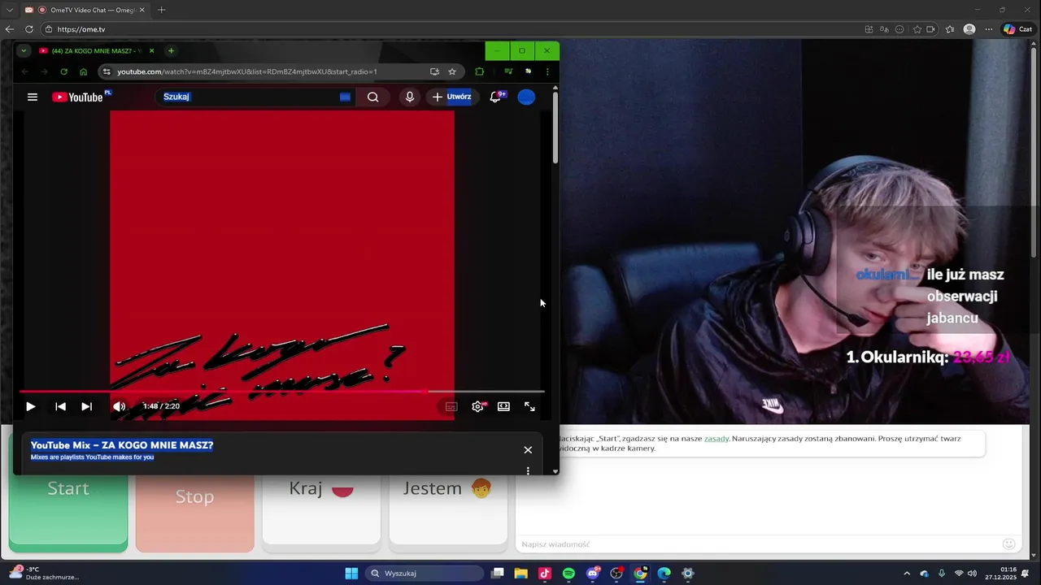Open the Edge profile avatar
This screenshot has height=585, width=1041.
969,29
